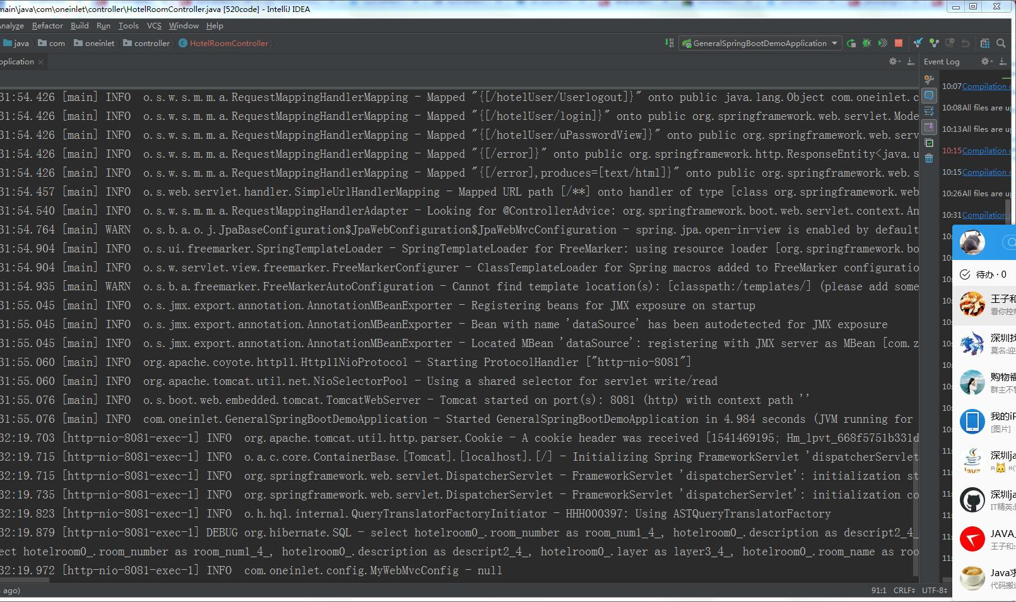
Task: Open Search Everywhere magnifier icon
Action: 1001,43
